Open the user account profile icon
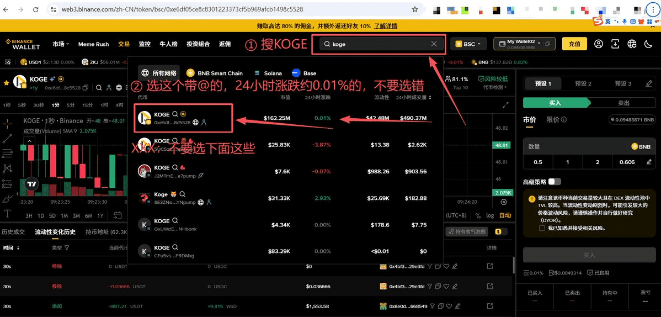Image resolution: width=661 pixels, height=317 pixels. pos(599,44)
